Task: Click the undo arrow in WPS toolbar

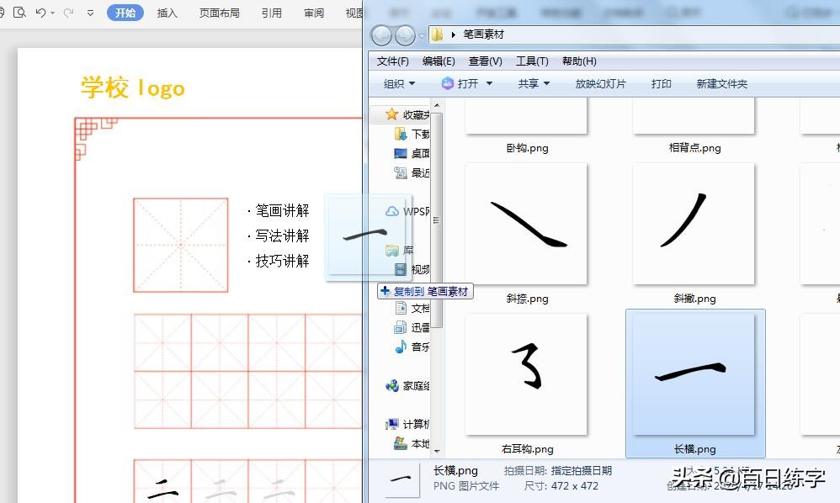Action: point(40,13)
